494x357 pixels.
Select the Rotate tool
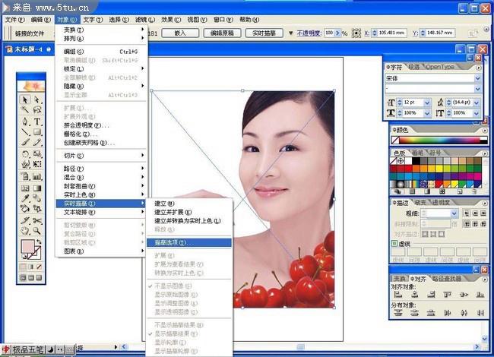(x=25, y=154)
